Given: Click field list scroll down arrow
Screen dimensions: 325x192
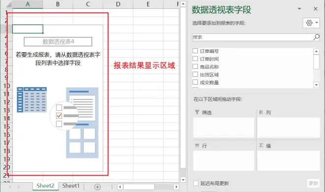Looking at the screenshot, I should point(316,85).
